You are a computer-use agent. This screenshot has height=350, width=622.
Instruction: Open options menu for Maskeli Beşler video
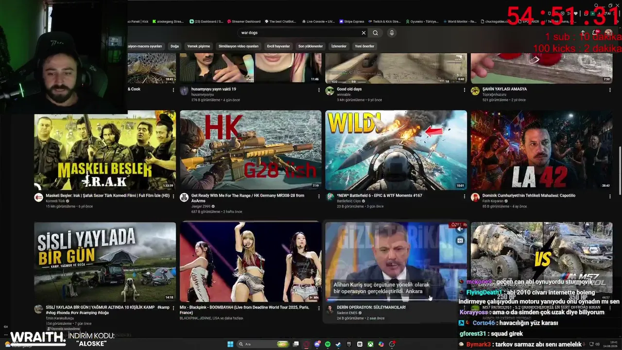(173, 196)
